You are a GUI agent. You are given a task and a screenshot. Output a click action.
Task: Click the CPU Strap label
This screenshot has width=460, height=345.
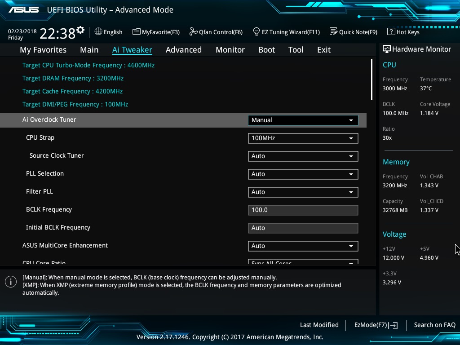click(40, 137)
